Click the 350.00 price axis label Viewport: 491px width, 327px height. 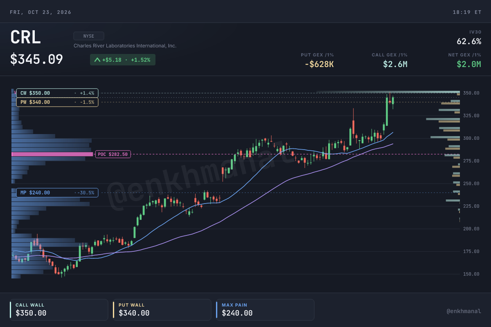(471, 93)
